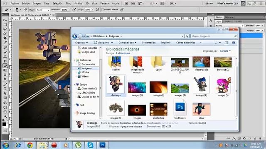The image size is (266, 149).
Task: Open the Flujo slider arrow
Action: 92,10
